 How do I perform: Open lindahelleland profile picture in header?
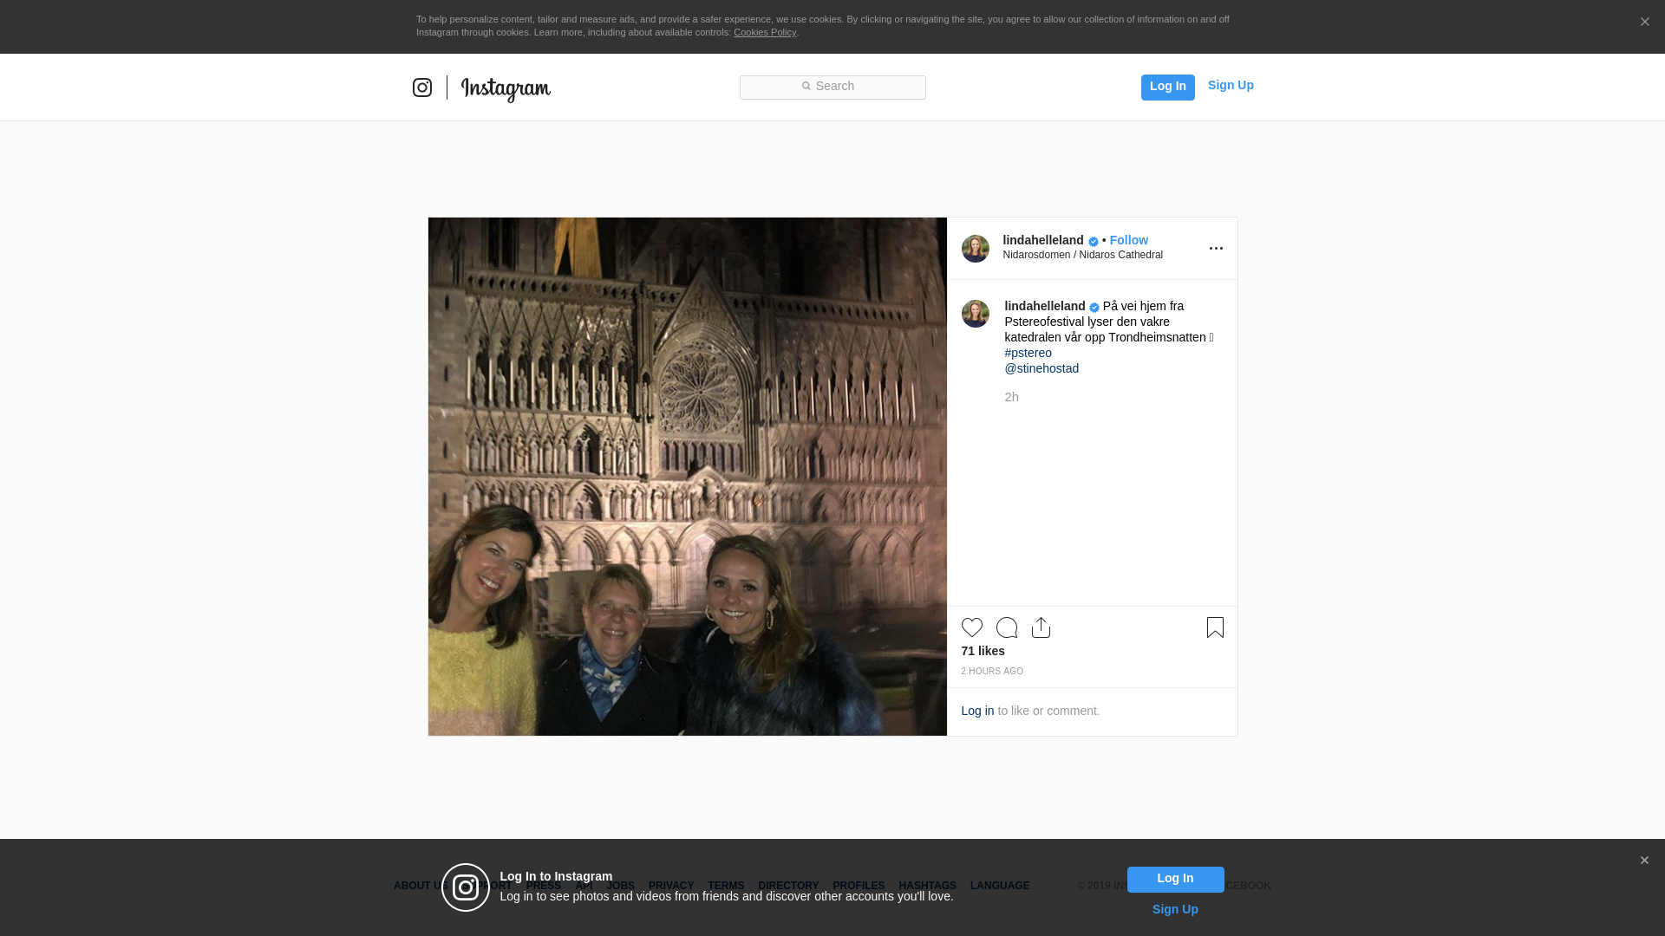coord(975,249)
